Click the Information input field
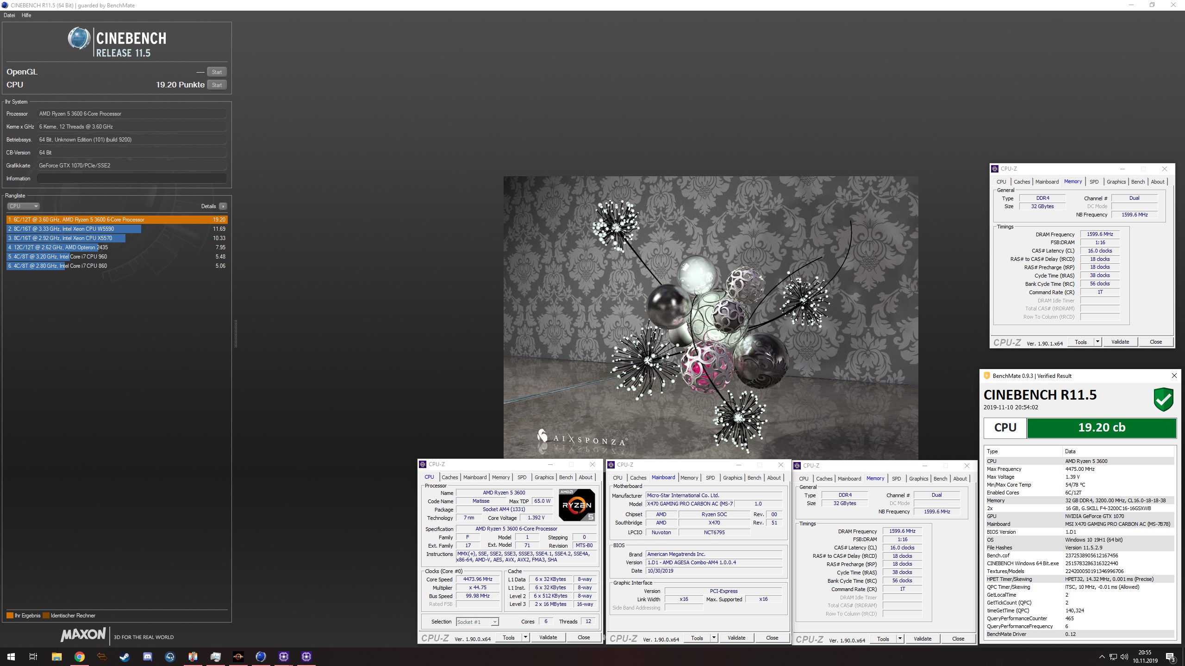Screen dimensions: 1185x666 (x=132, y=179)
